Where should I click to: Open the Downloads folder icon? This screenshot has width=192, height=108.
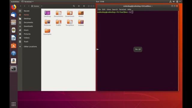tap(70, 14)
